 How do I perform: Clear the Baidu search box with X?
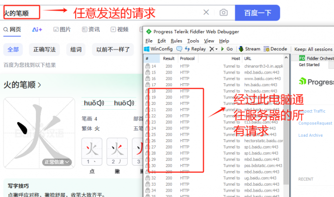coord(206,12)
